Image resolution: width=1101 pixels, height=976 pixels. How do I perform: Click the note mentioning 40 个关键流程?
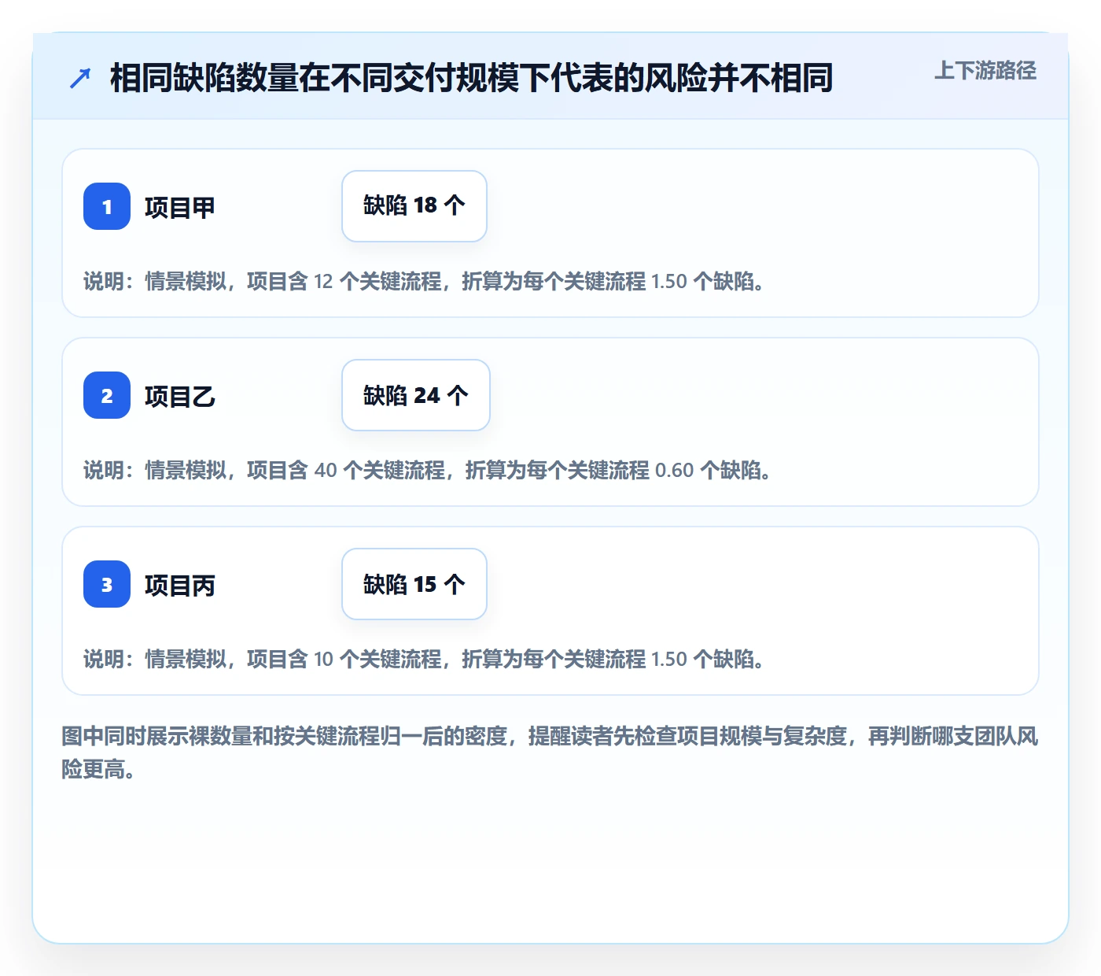click(x=428, y=471)
